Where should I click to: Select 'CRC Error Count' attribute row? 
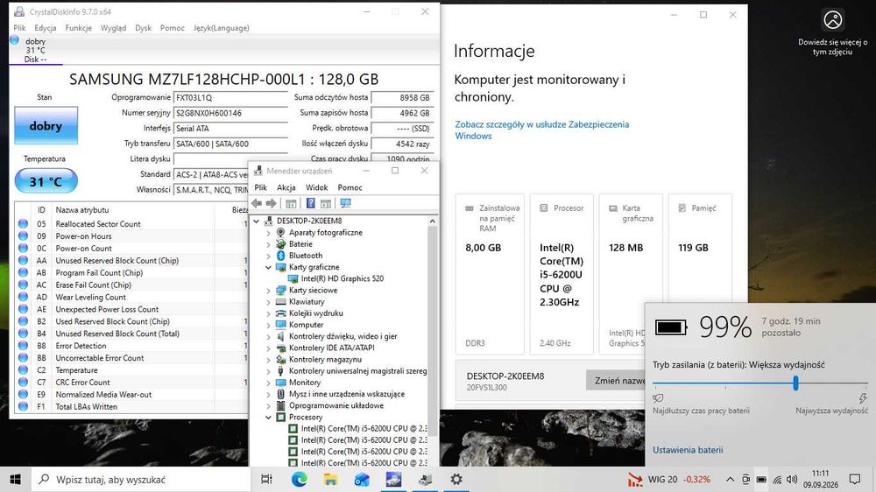tap(131, 382)
